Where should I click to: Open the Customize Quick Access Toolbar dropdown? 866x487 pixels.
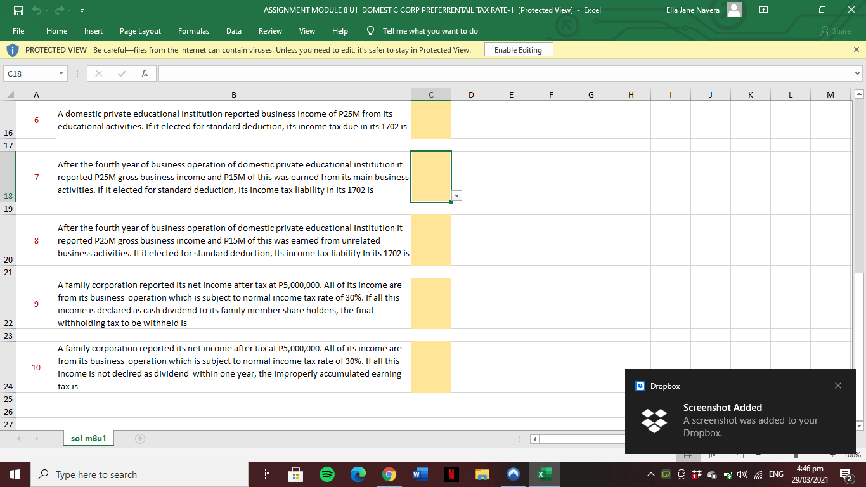81,10
